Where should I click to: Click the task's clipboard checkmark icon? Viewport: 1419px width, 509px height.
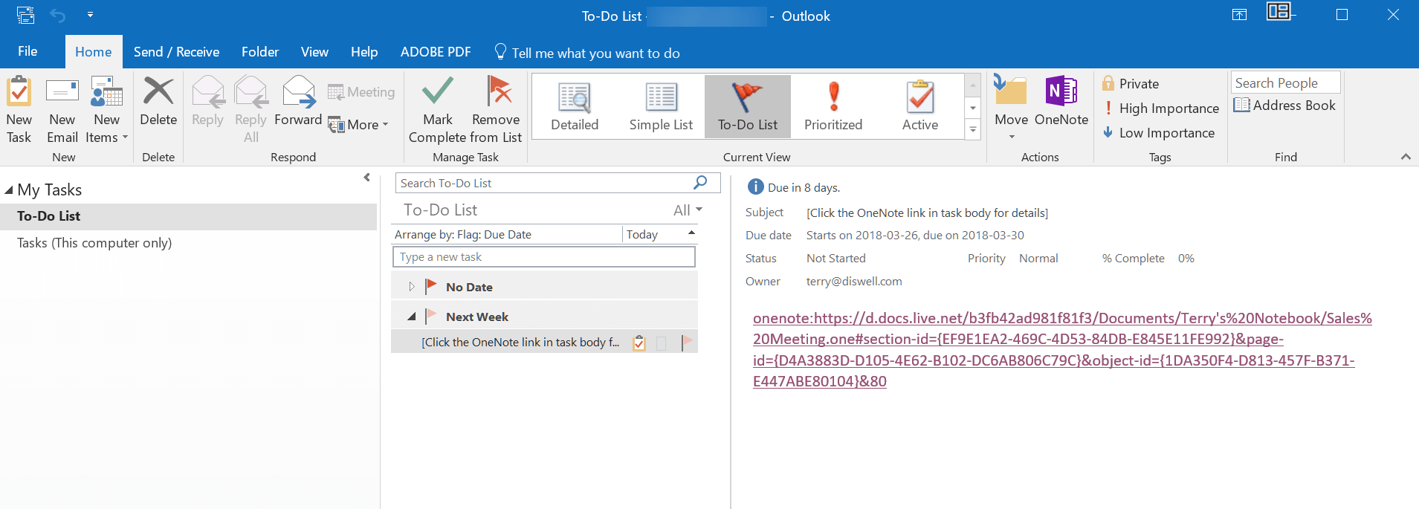point(639,343)
